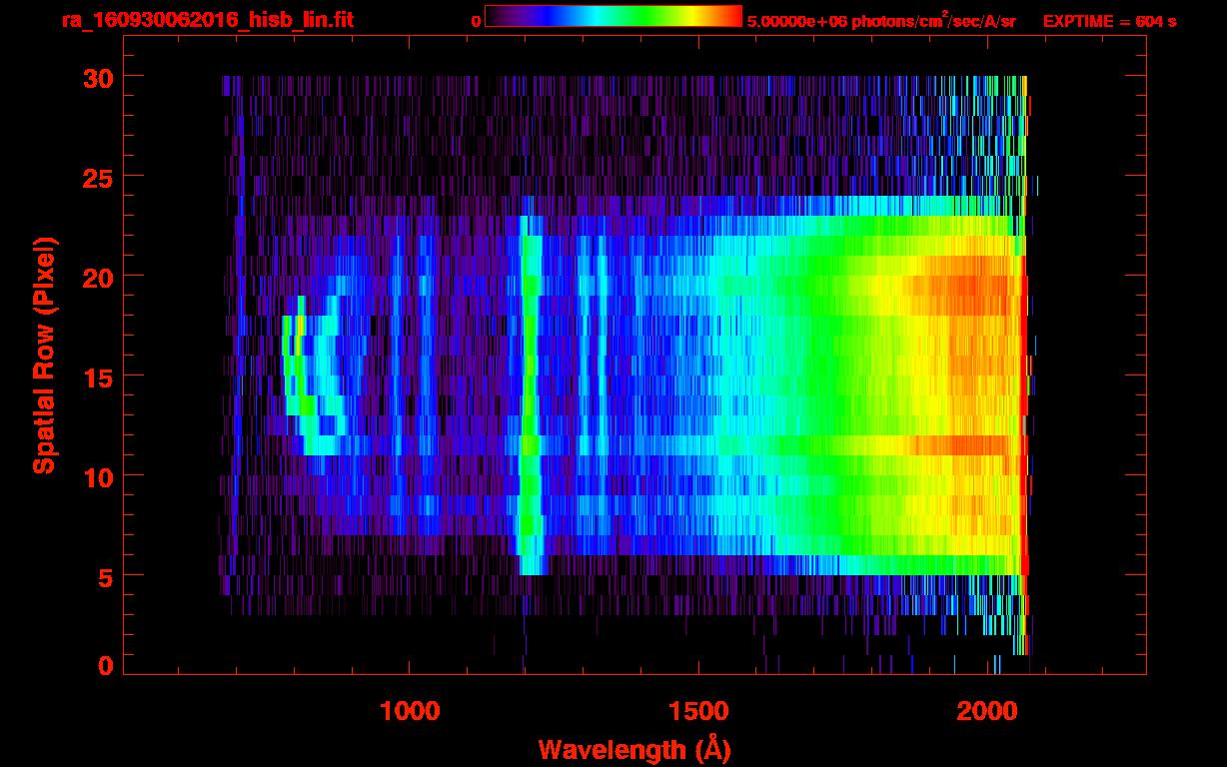Click the x-axis tick label 1000

click(x=410, y=711)
